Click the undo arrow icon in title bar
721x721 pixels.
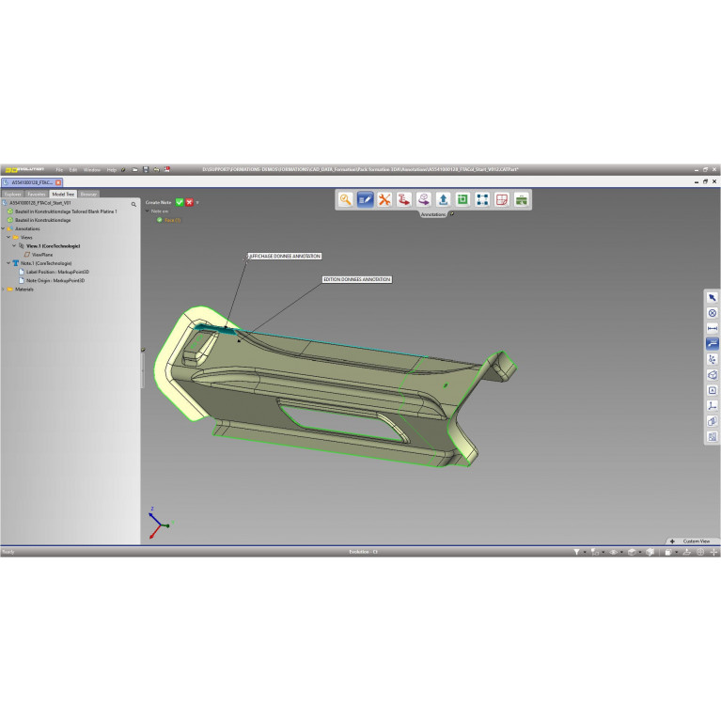click(156, 169)
